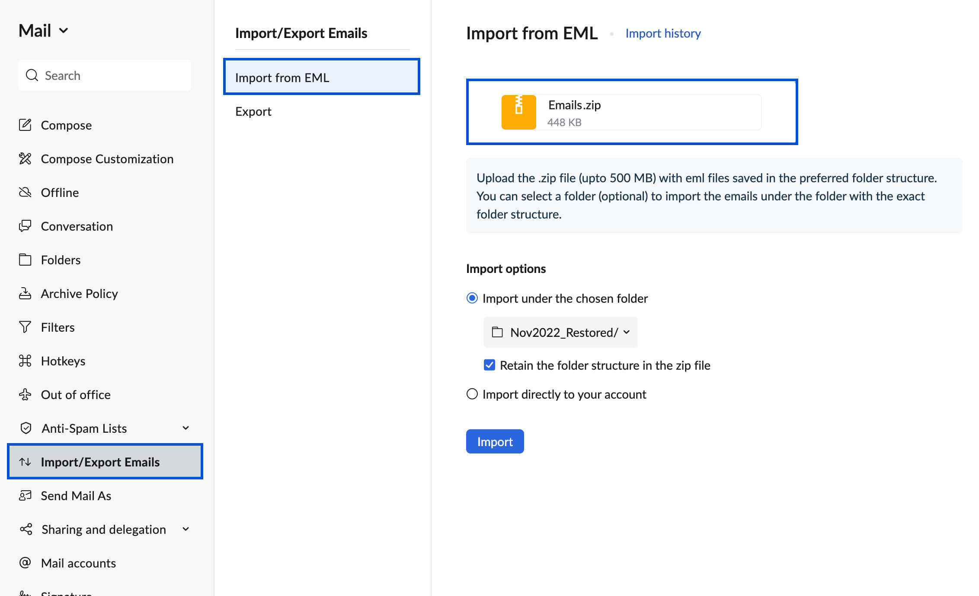
Task: Open Compose Customization settings
Action: 108,159
